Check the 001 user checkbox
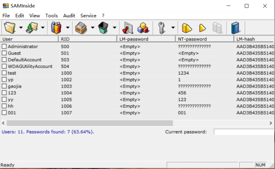 click(x=4, y=113)
